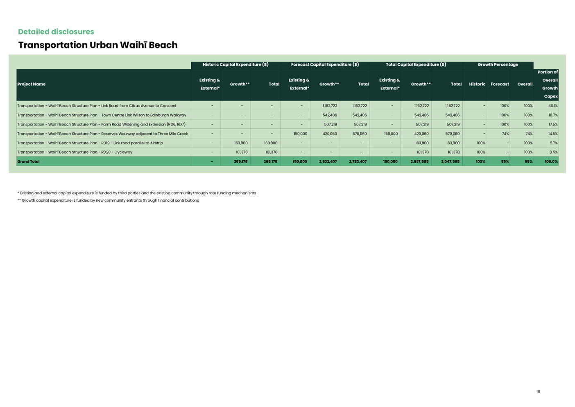Screen dimensions: 575x407
Task: Click the page number at bottom right
Action: click(x=539, y=391)
